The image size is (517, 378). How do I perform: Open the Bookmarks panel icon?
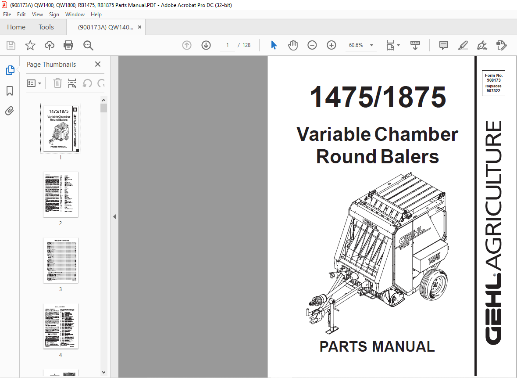10,91
